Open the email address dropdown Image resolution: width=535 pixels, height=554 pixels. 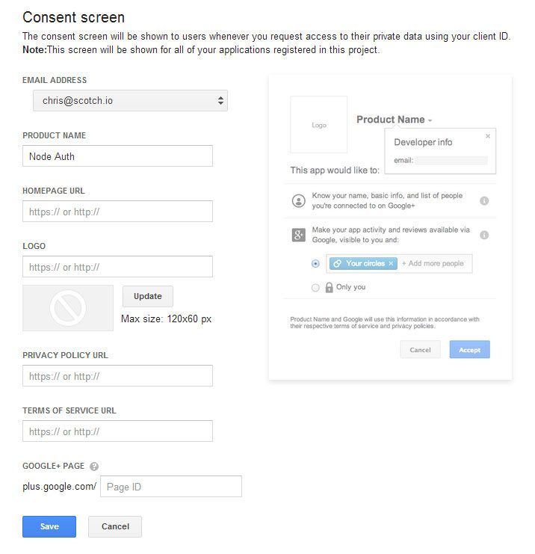(x=130, y=100)
